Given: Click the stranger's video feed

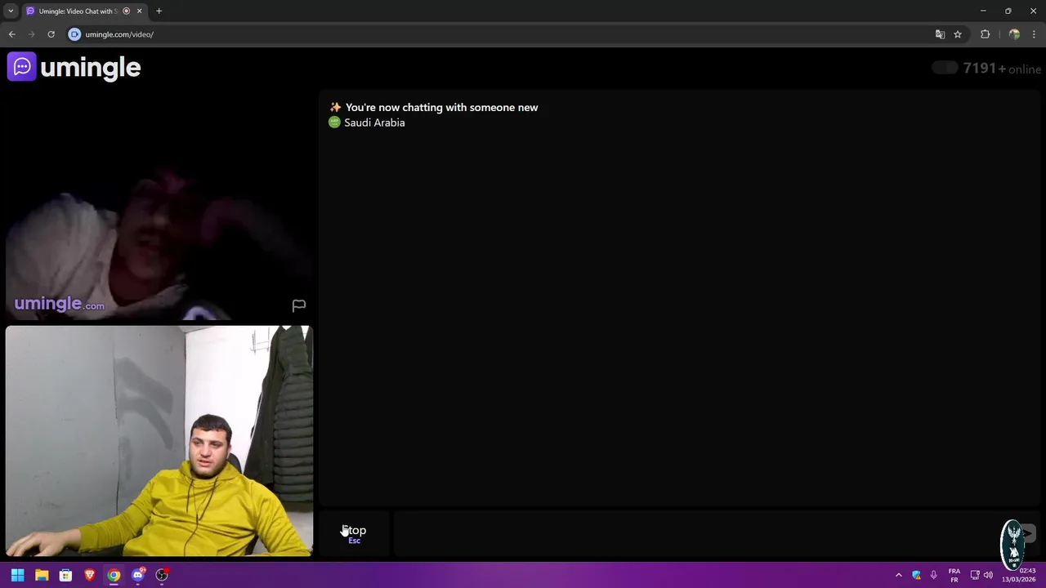Looking at the screenshot, I should [x=159, y=206].
